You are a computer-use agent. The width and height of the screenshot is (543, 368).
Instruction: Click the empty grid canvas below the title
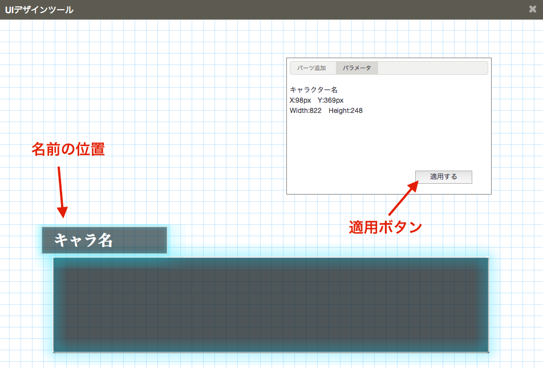click(143, 86)
